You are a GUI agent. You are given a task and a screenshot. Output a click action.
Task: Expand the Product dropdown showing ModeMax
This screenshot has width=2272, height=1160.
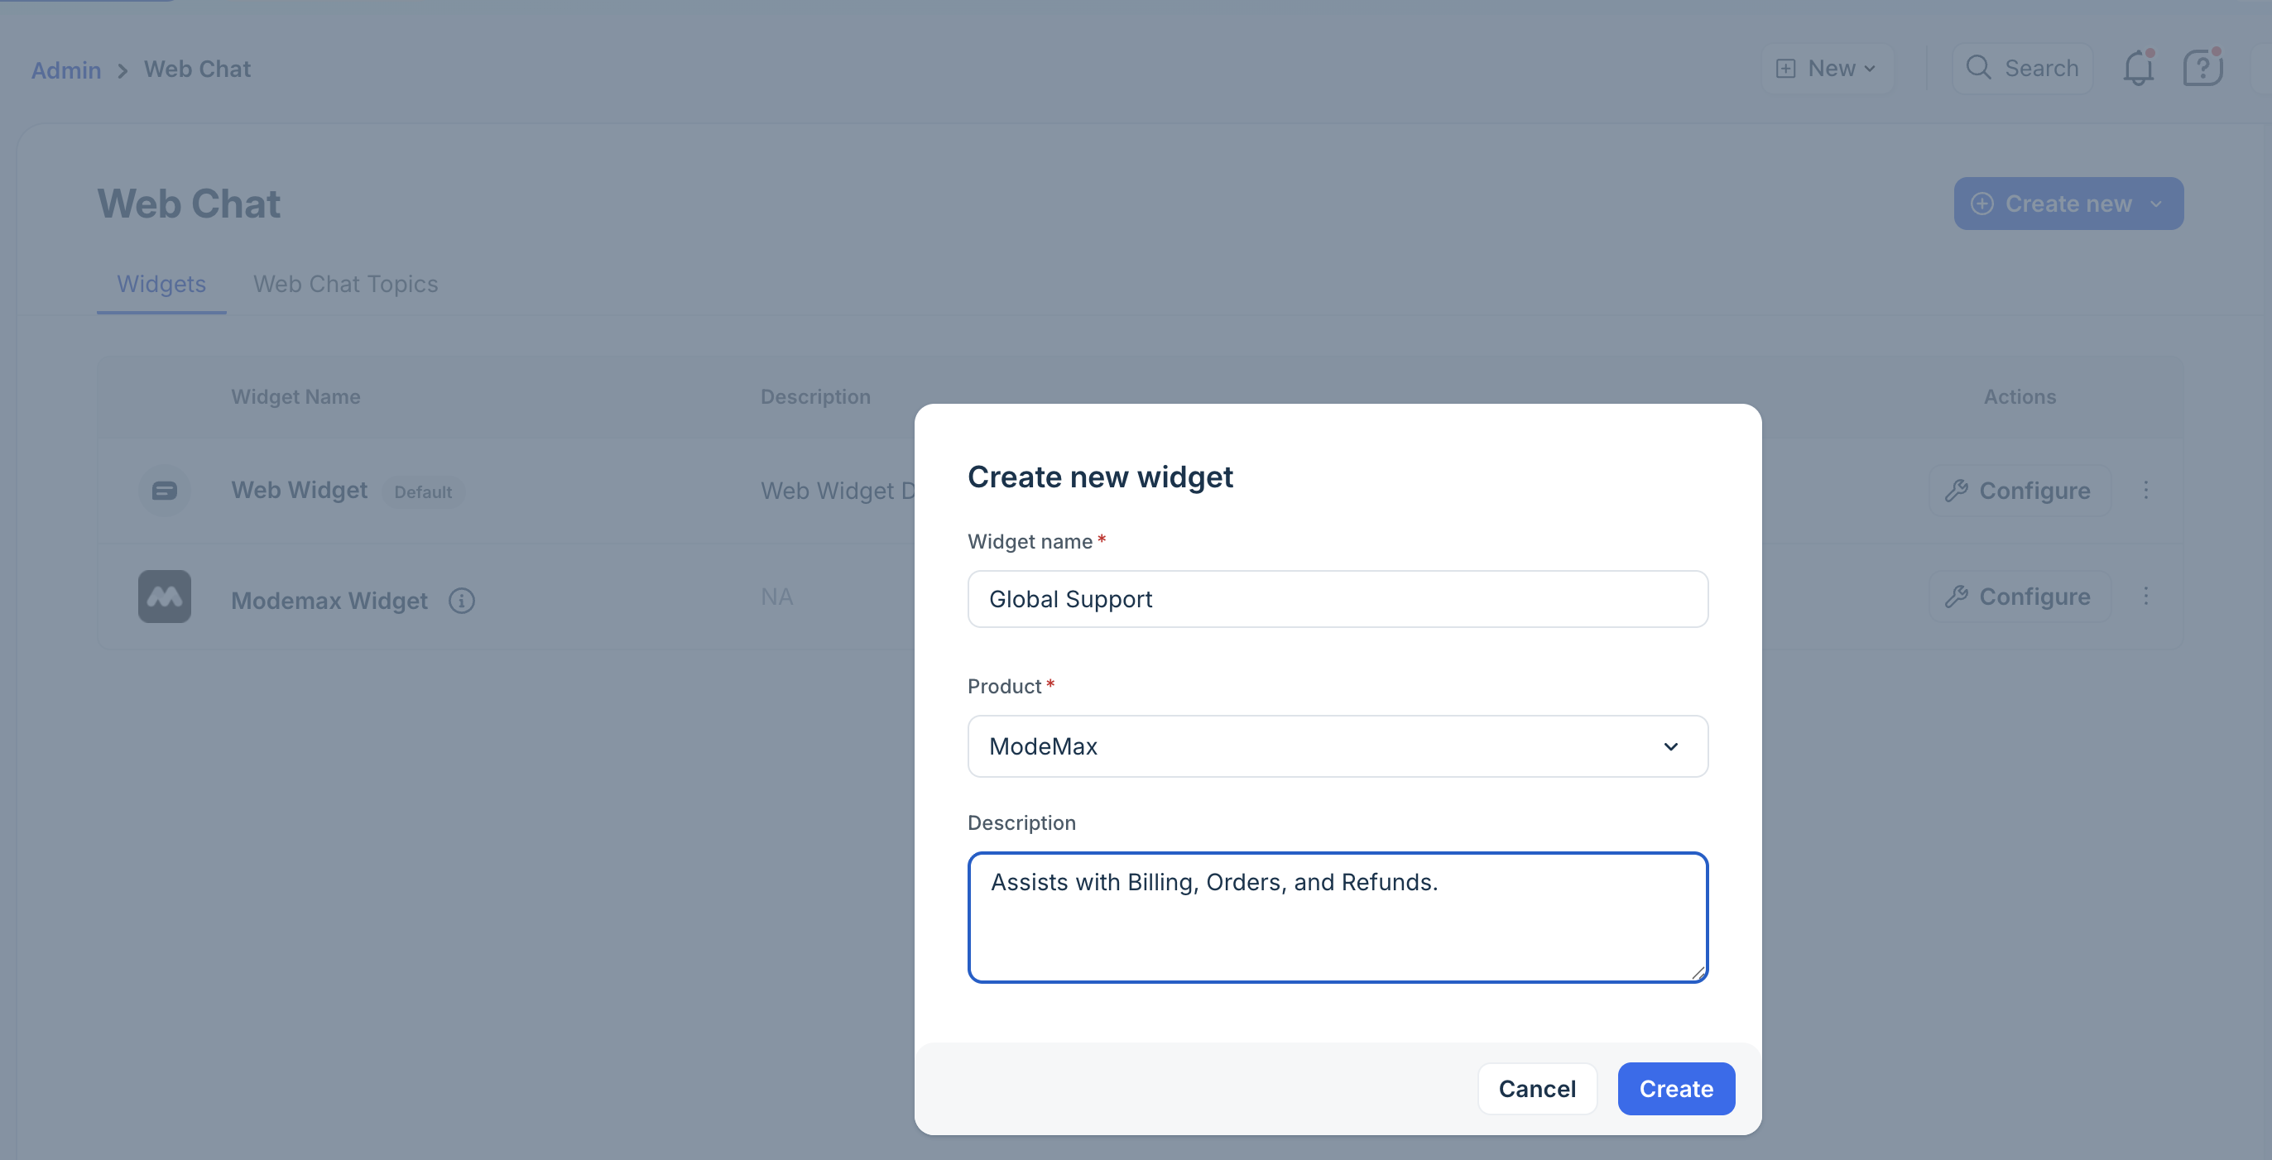pyautogui.click(x=1337, y=745)
